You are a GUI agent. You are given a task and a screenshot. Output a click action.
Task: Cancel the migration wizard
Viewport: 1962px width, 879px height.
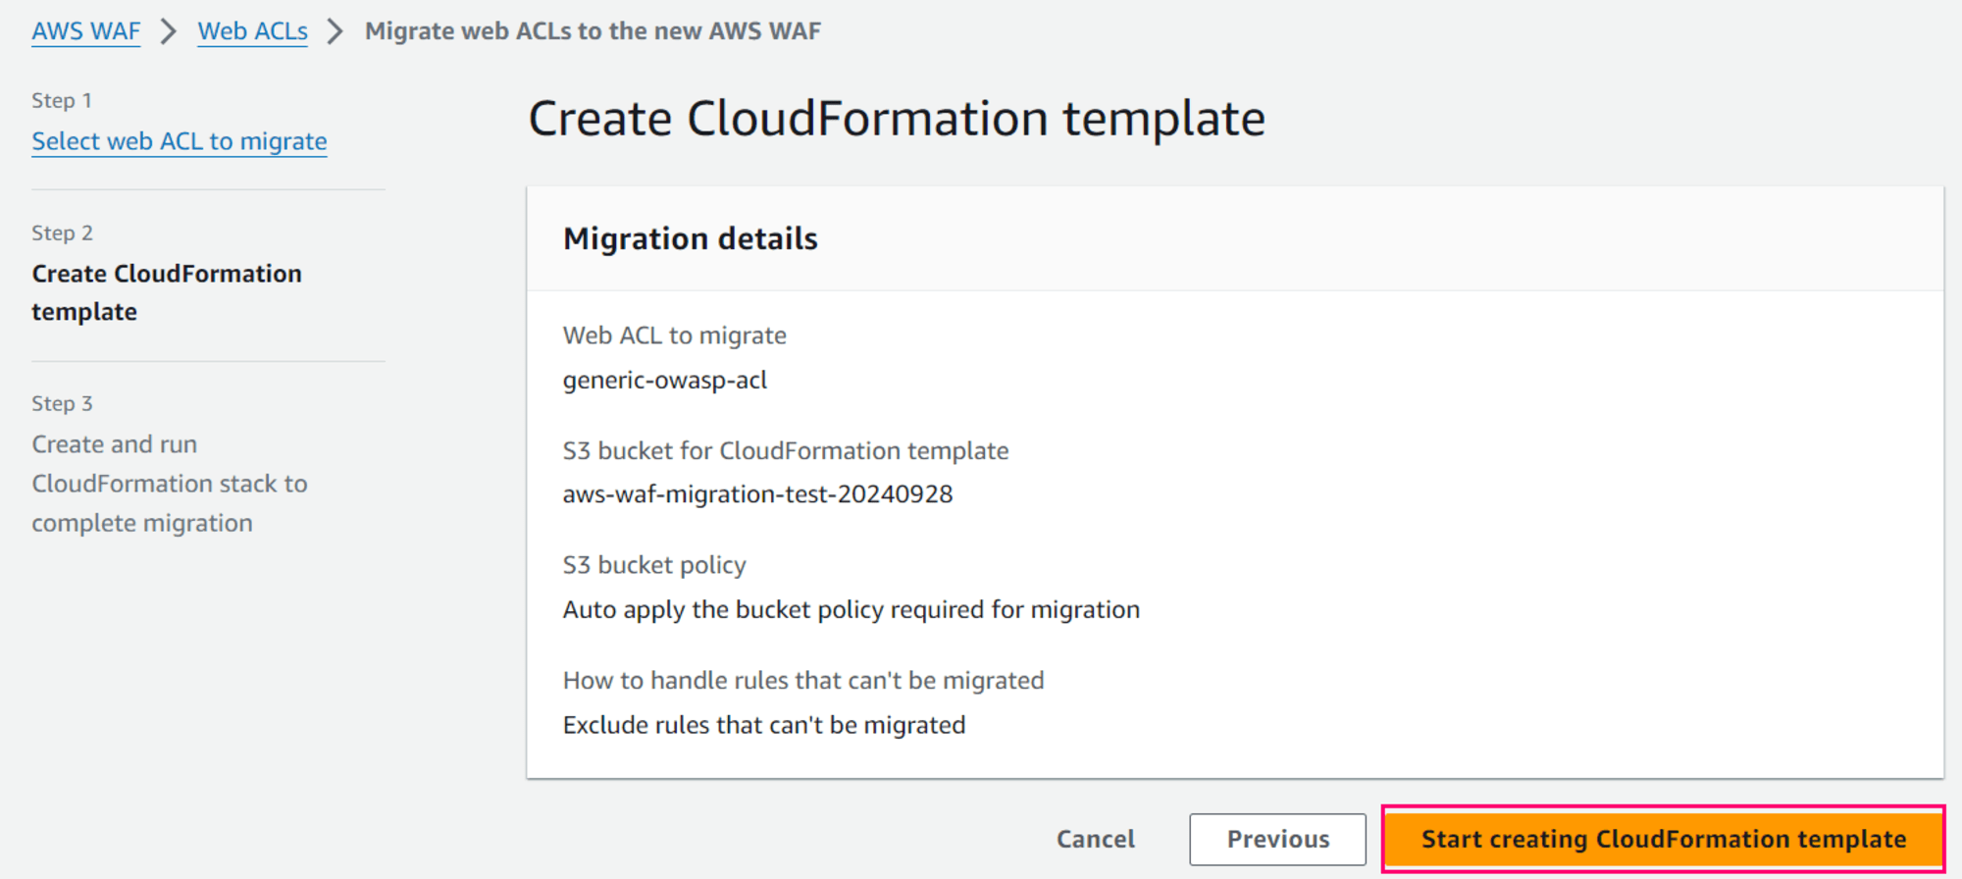(x=1096, y=839)
